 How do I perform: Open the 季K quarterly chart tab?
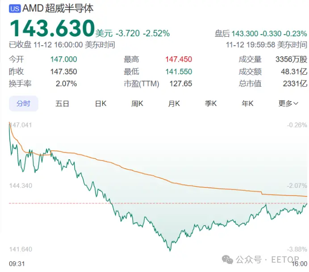point(211,103)
